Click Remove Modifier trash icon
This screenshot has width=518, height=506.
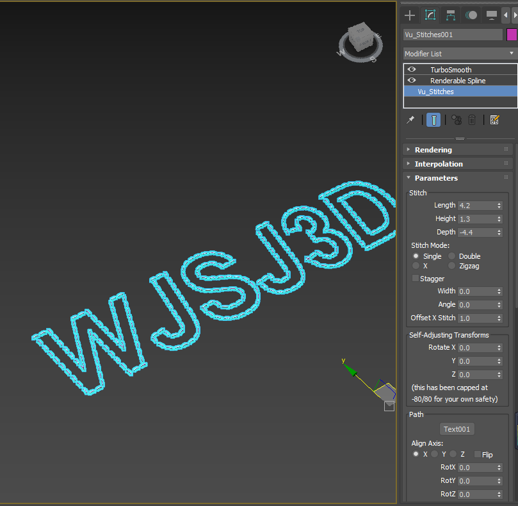[x=472, y=120]
